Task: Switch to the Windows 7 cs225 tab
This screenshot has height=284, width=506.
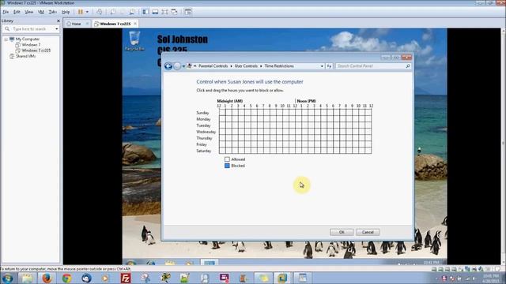Action: tap(115, 24)
